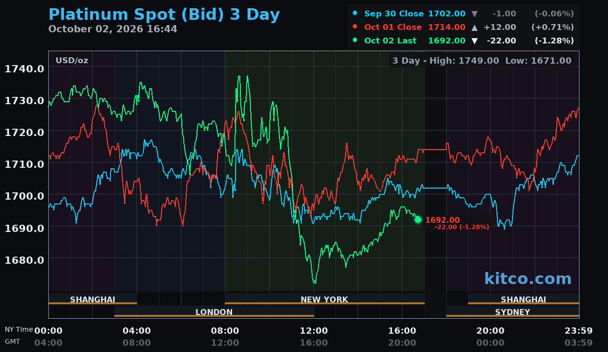Click the "-22.00 (-1.28%)" label beside marker
This screenshot has height=352, width=608.
(x=462, y=227)
